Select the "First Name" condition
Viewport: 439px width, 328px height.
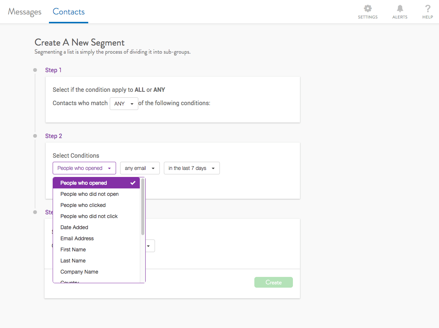(73, 250)
